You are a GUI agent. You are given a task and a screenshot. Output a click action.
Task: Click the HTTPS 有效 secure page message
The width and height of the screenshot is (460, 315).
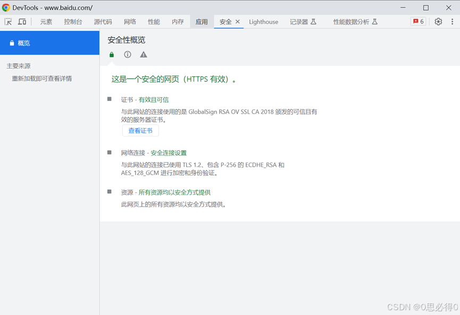(174, 79)
